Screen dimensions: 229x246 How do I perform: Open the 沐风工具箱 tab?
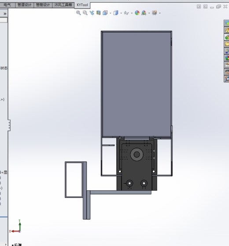point(63,5)
